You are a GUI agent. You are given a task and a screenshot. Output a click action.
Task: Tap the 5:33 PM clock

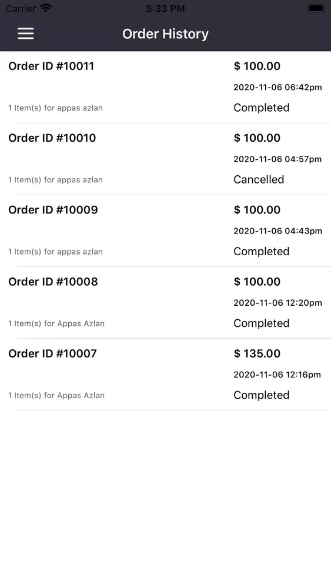(x=165, y=8)
